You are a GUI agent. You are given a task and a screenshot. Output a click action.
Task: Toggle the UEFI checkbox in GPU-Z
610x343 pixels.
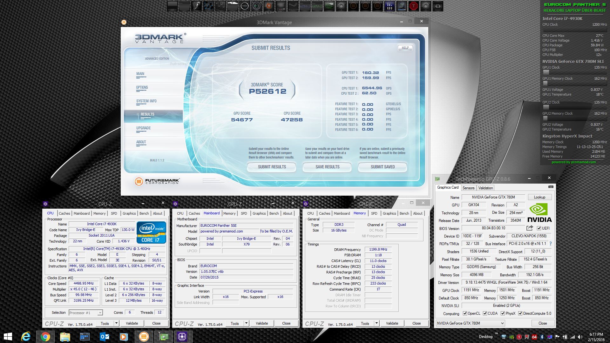(539, 228)
